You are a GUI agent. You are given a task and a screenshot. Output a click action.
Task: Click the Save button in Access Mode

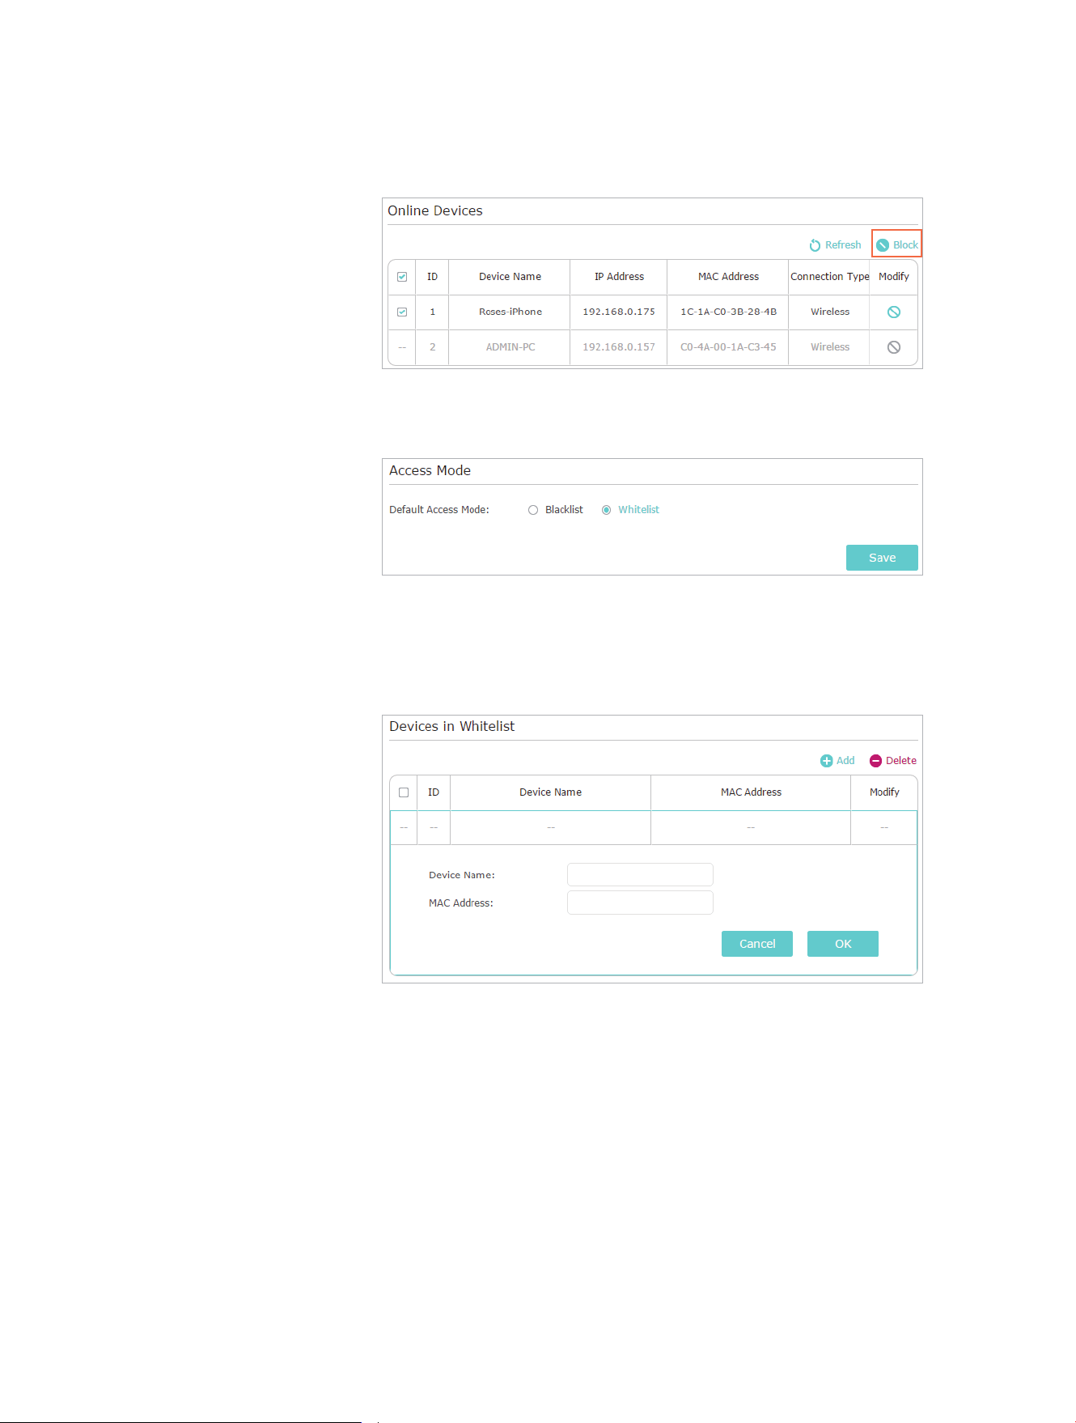click(882, 558)
